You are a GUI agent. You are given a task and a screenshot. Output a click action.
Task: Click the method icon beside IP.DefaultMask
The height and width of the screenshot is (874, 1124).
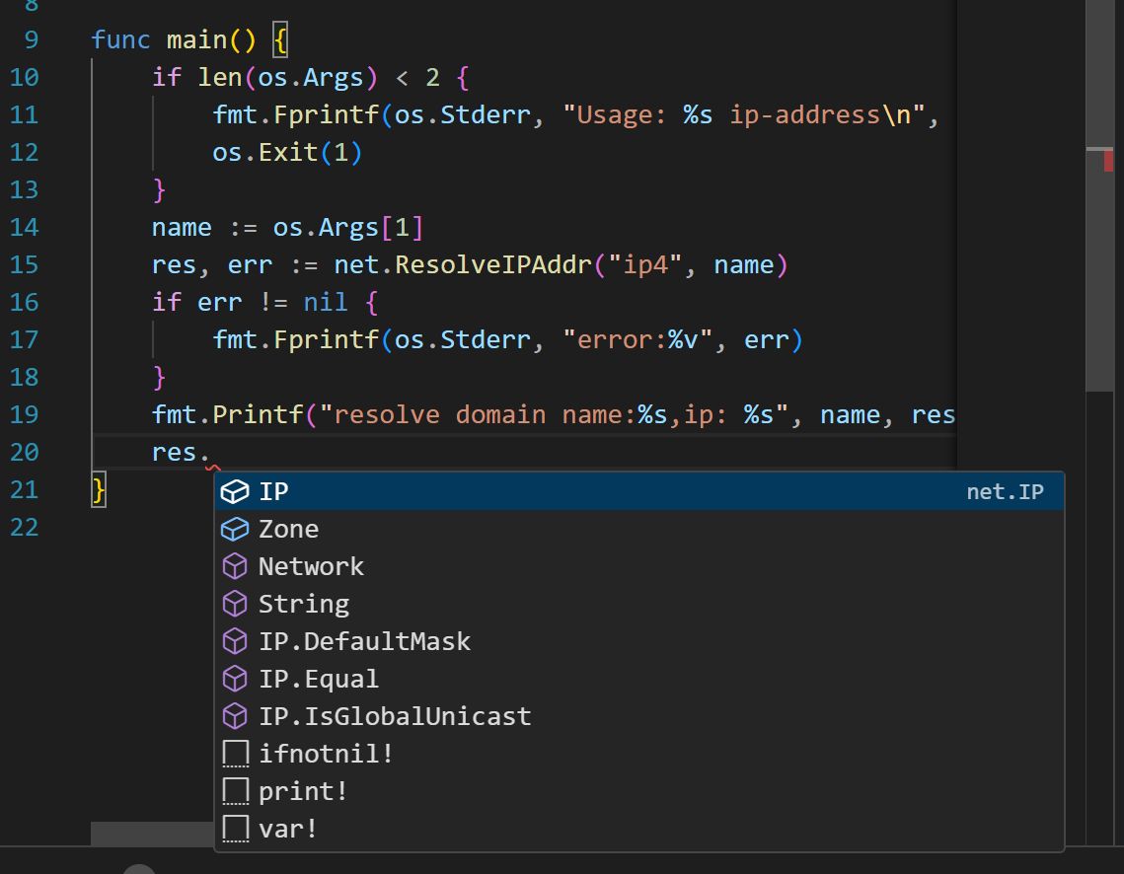[x=234, y=641]
